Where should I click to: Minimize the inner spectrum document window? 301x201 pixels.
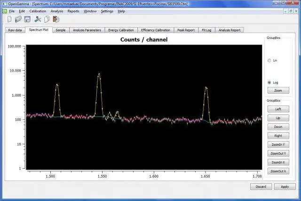click(285, 11)
